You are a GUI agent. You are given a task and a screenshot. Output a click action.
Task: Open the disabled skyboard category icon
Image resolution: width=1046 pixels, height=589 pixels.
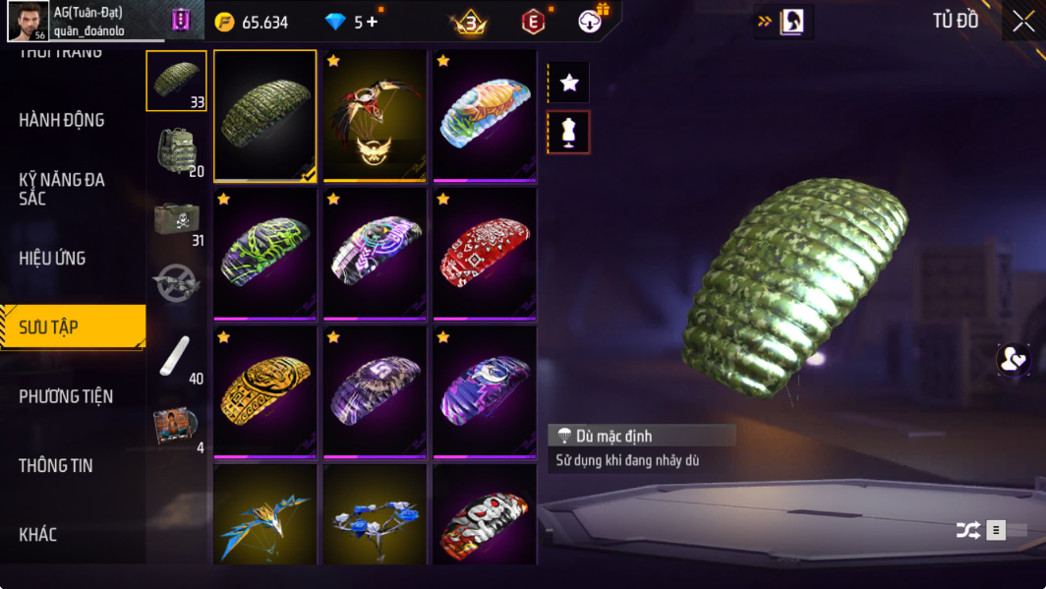[177, 283]
